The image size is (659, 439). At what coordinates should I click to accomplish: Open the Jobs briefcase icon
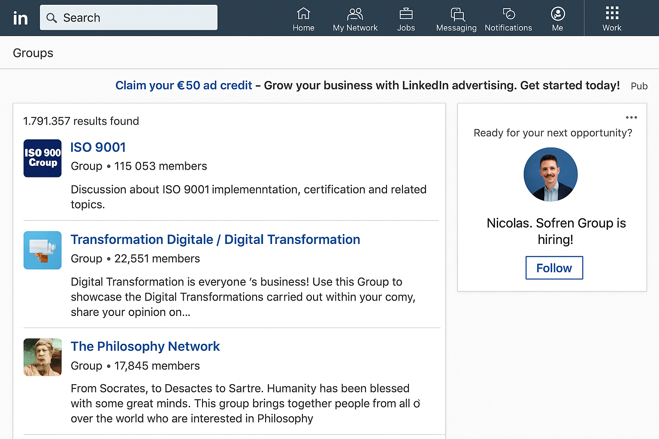click(406, 14)
